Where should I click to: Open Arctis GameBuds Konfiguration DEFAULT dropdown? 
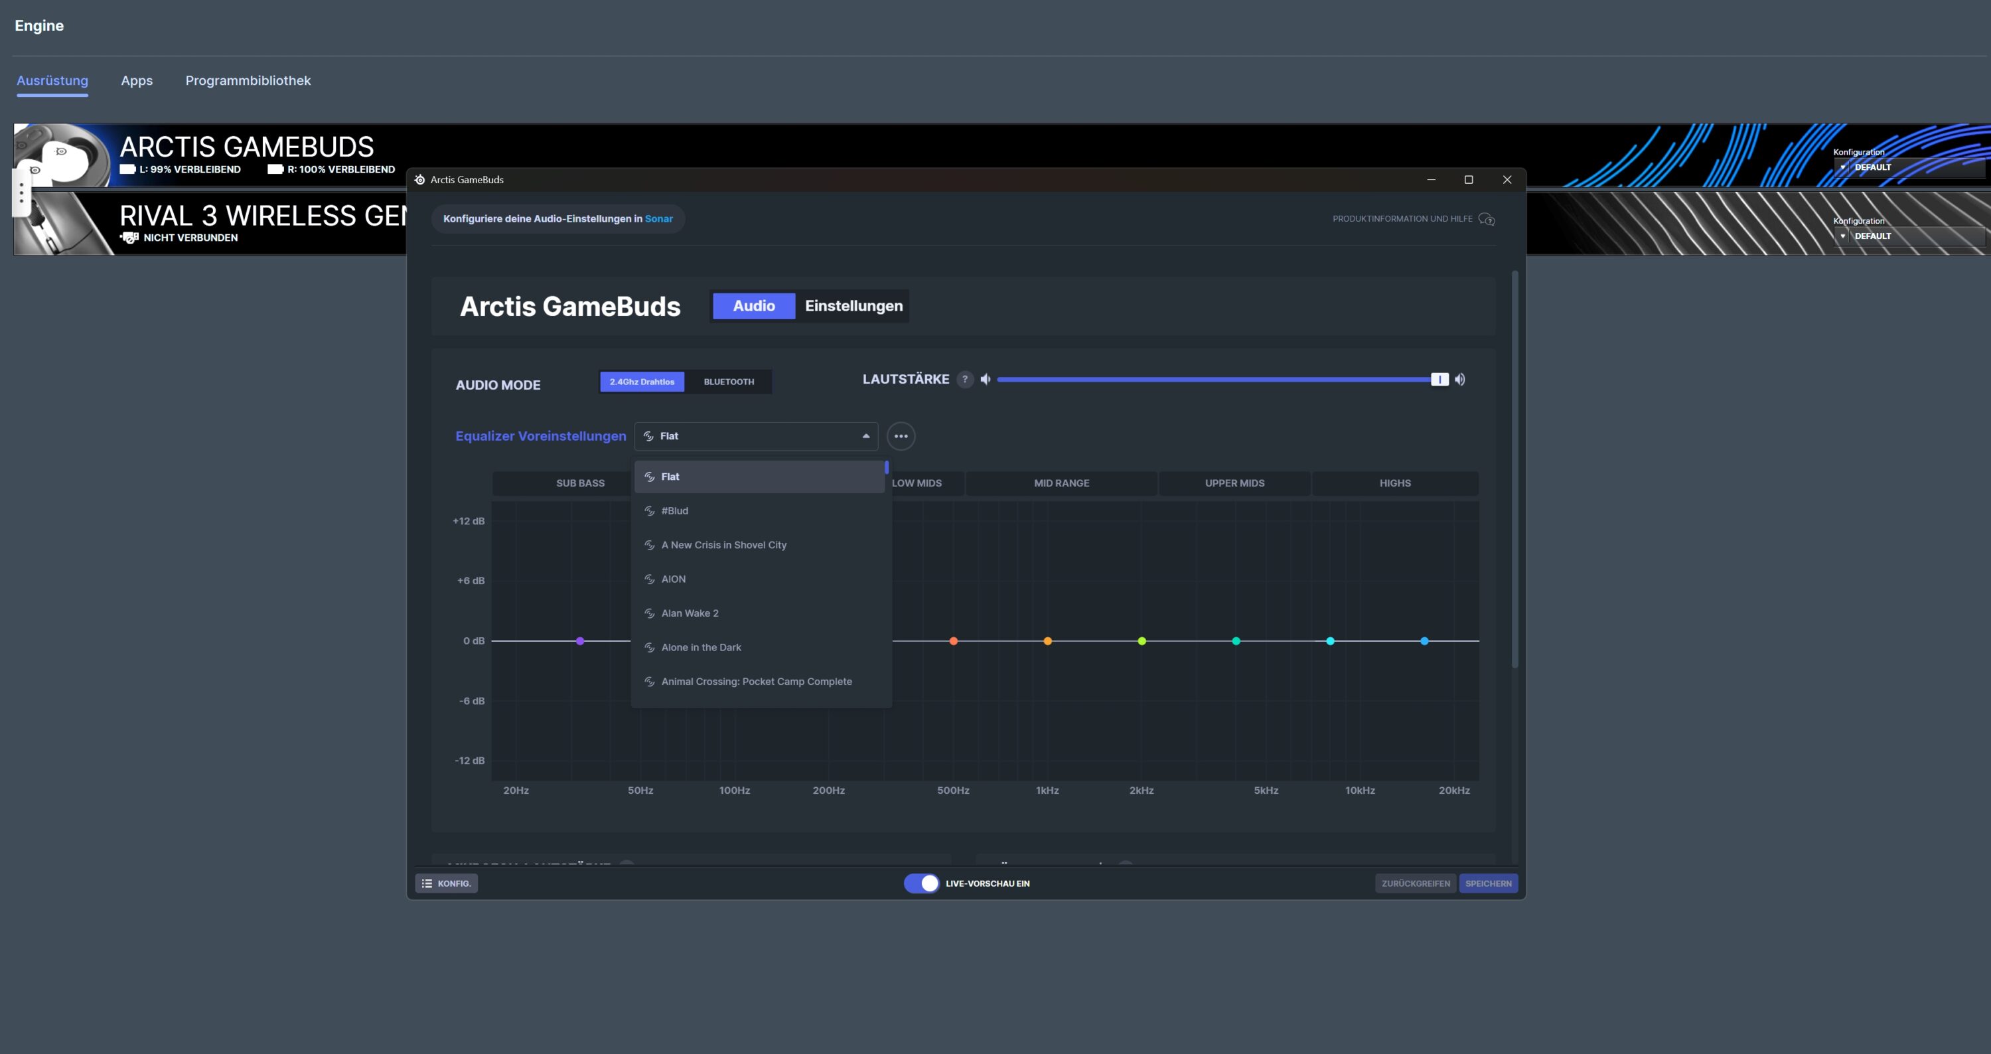(1909, 167)
